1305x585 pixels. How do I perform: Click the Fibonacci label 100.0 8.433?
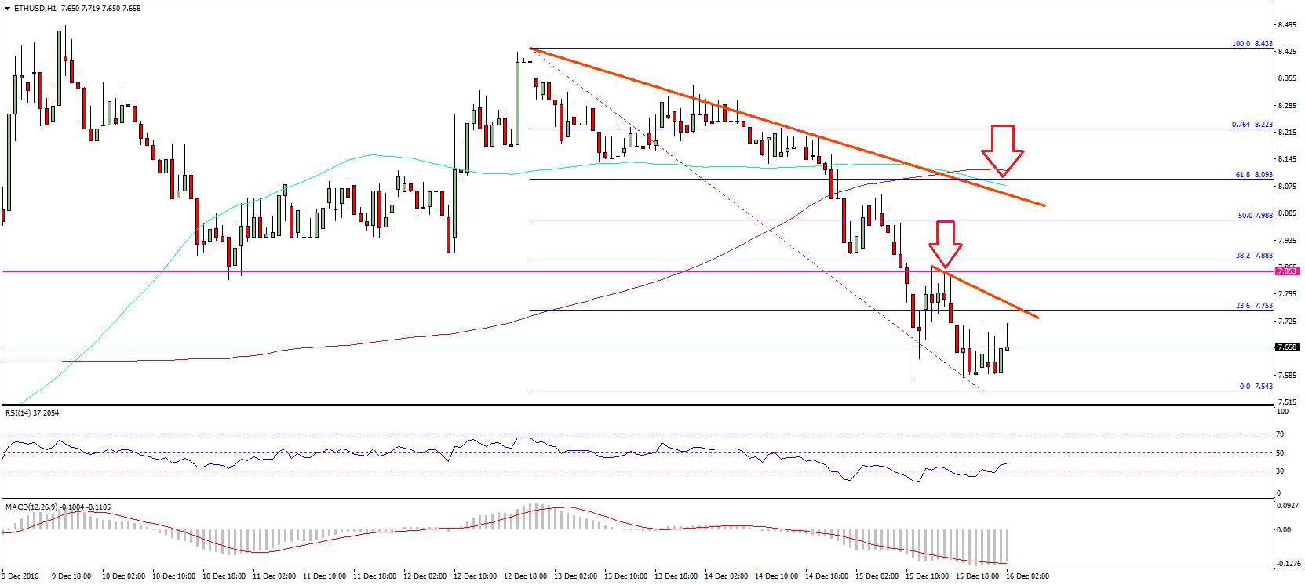1252,44
